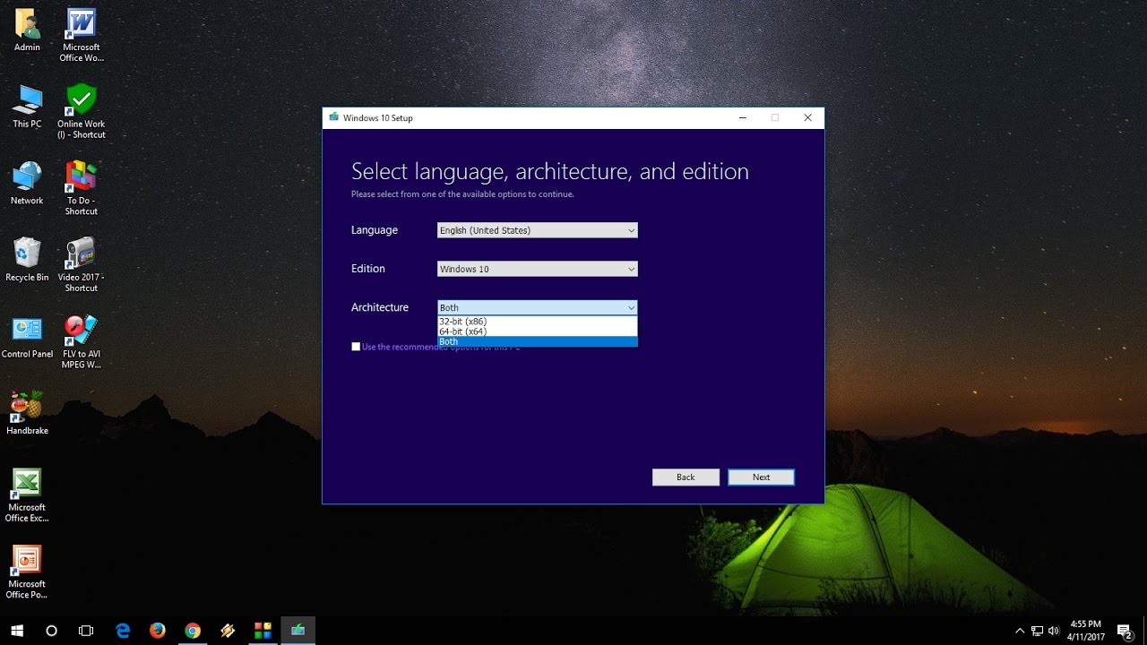Open Task View in the taskbar
Viewport: 1147px width, 645px height.
coord(86,631)
